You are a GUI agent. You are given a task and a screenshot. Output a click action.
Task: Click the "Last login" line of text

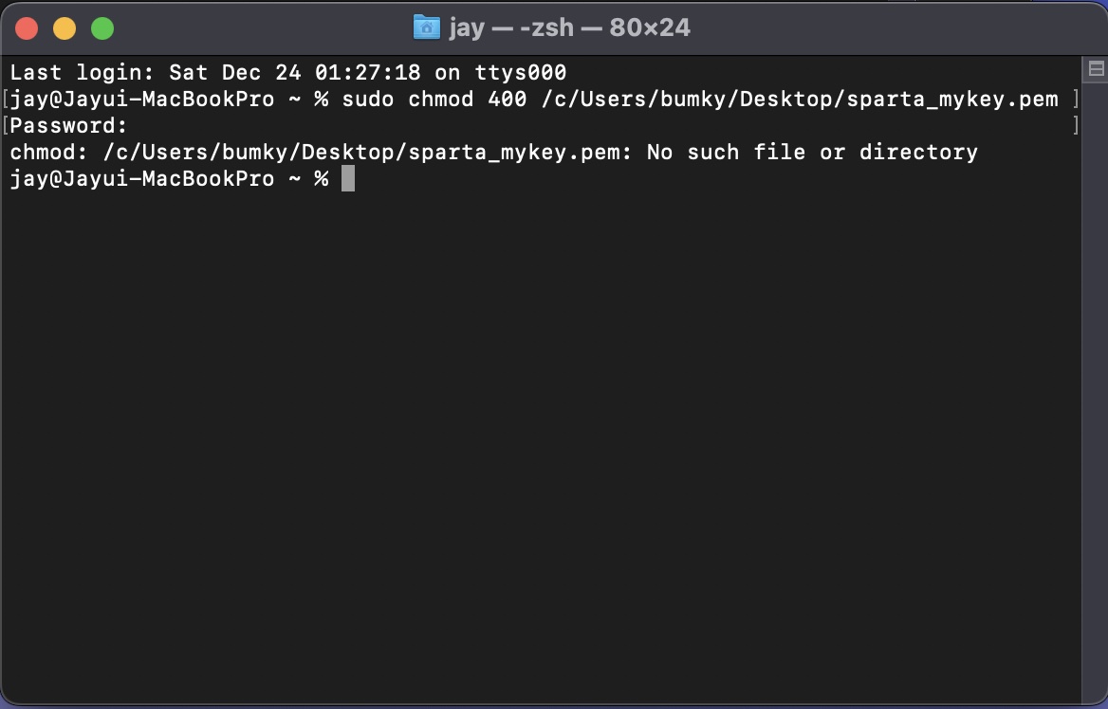pos(288,73)
